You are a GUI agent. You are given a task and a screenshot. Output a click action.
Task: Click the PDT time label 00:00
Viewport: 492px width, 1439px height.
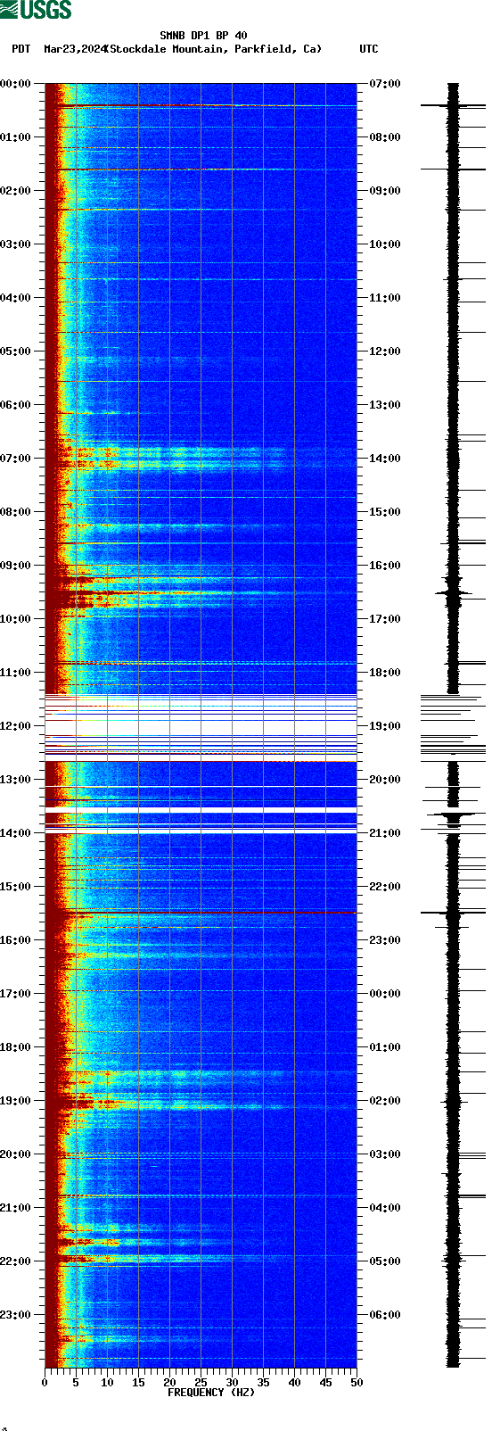coord(16,84)
